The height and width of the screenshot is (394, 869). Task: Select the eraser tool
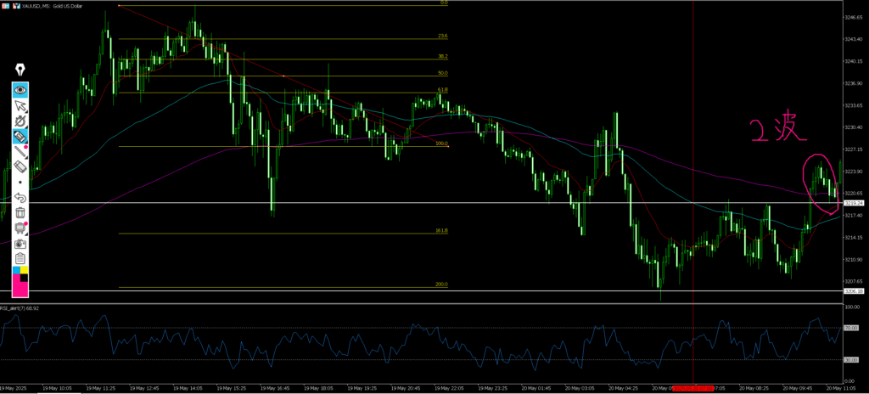point(20,166)
